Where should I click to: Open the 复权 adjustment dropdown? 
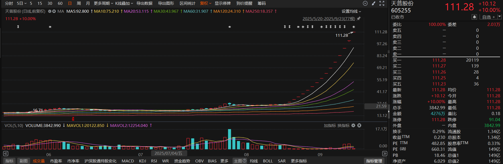pos(206,3)
